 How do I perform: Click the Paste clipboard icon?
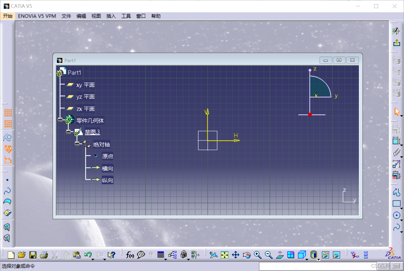(77, 255)
